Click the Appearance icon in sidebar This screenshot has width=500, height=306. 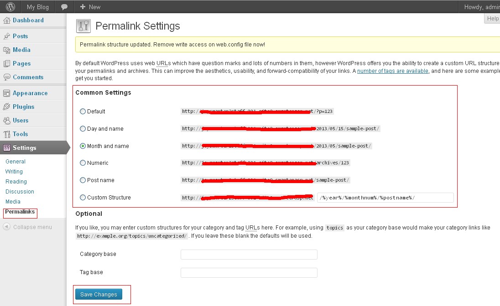(6, 93)
